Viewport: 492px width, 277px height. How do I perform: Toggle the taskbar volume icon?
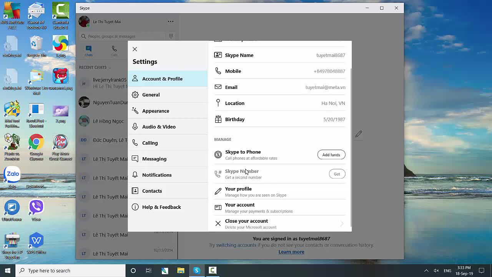pos(436,270)
